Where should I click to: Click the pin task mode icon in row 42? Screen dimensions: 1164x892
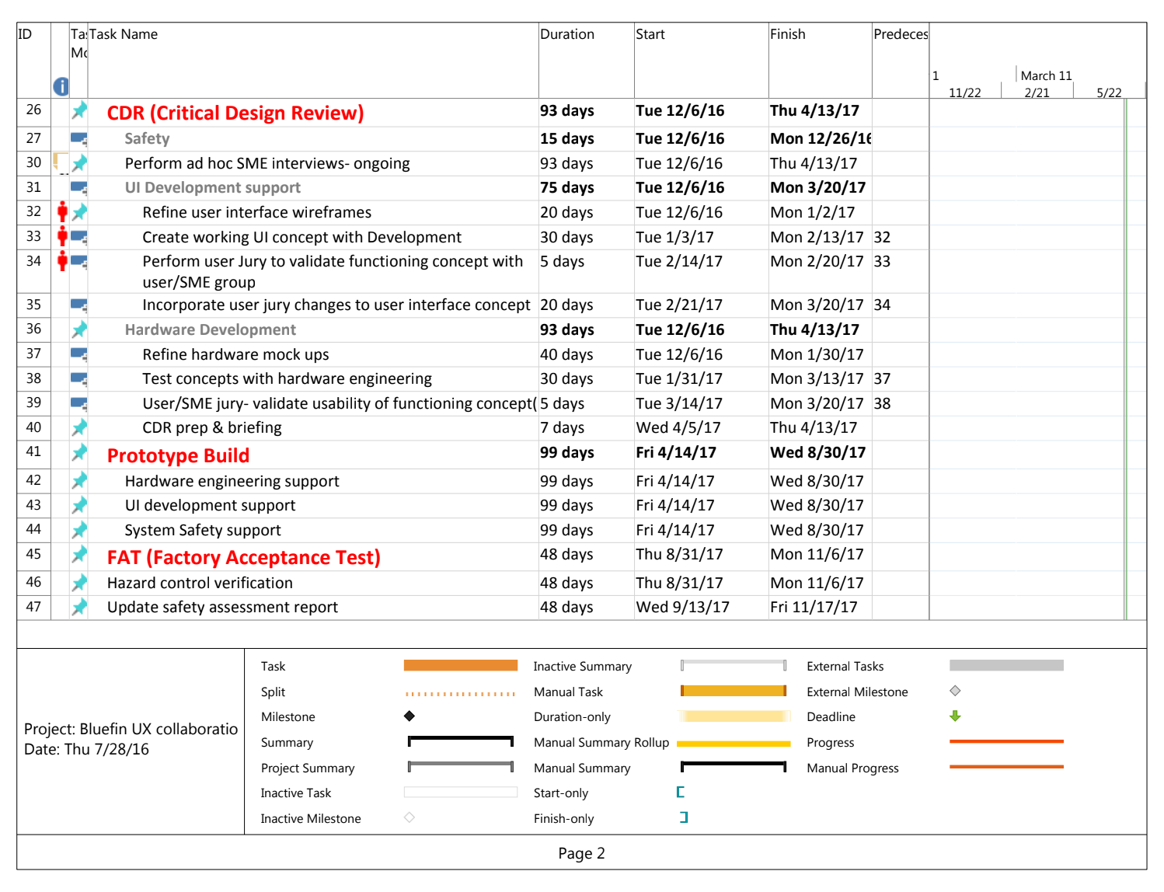point(79,481)
